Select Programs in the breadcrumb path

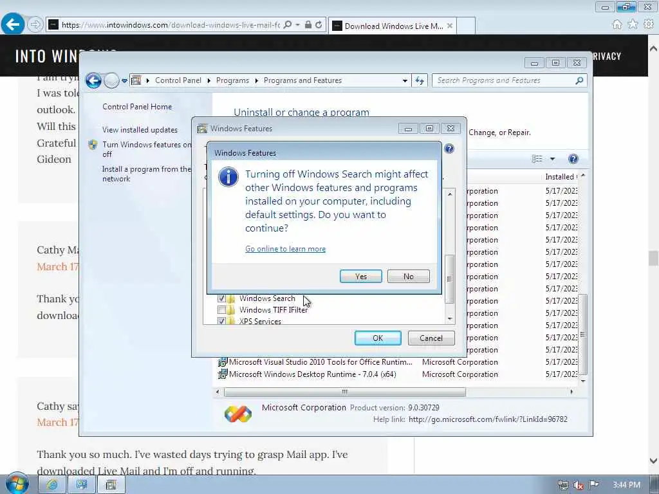point(232,80)
